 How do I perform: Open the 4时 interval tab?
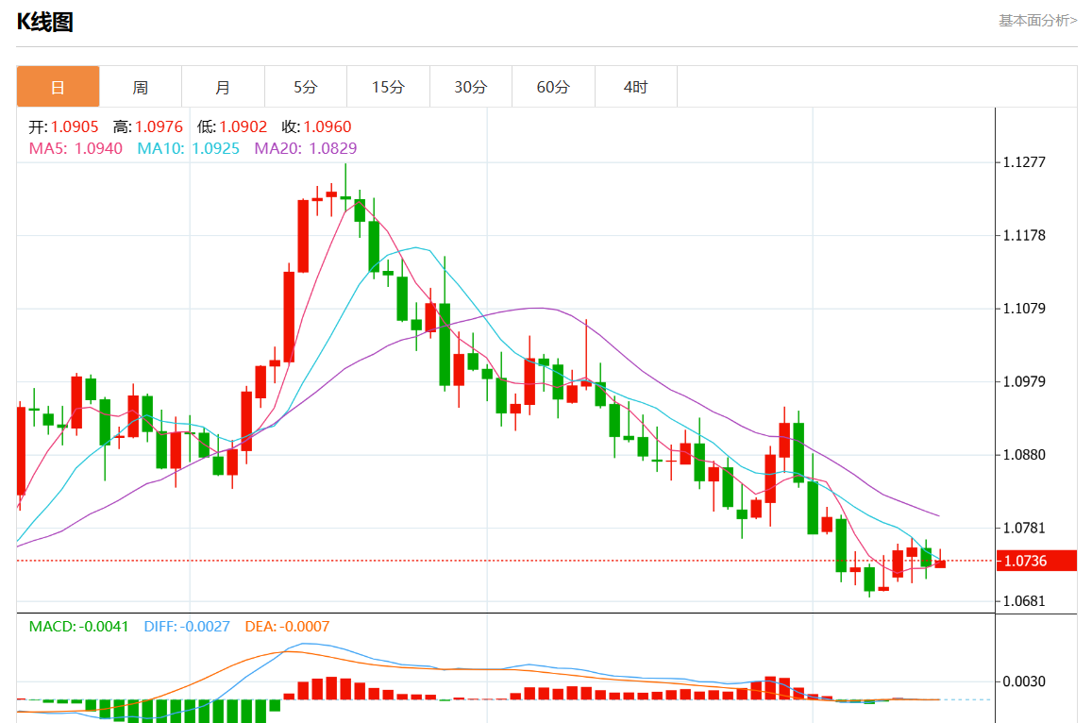[x=636, y=87]
